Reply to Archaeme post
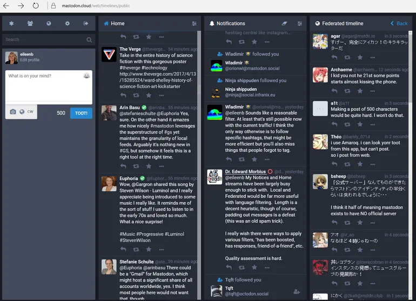 click(x=334, y=91)
